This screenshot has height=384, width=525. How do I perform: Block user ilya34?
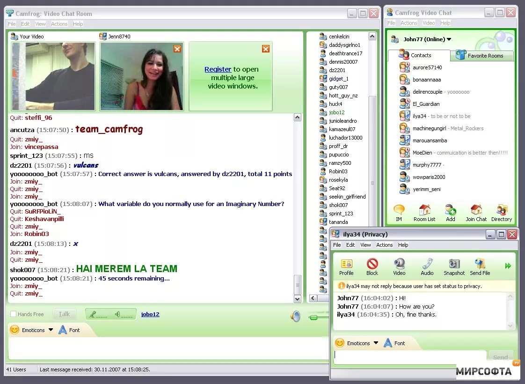(x=372, y=266)
